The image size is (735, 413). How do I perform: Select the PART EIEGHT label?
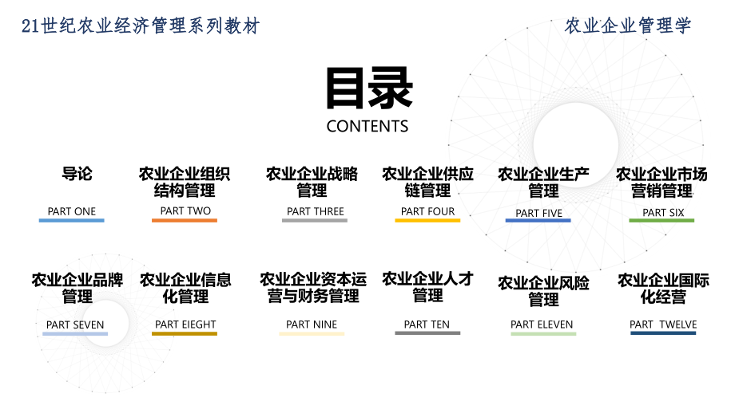185,324
